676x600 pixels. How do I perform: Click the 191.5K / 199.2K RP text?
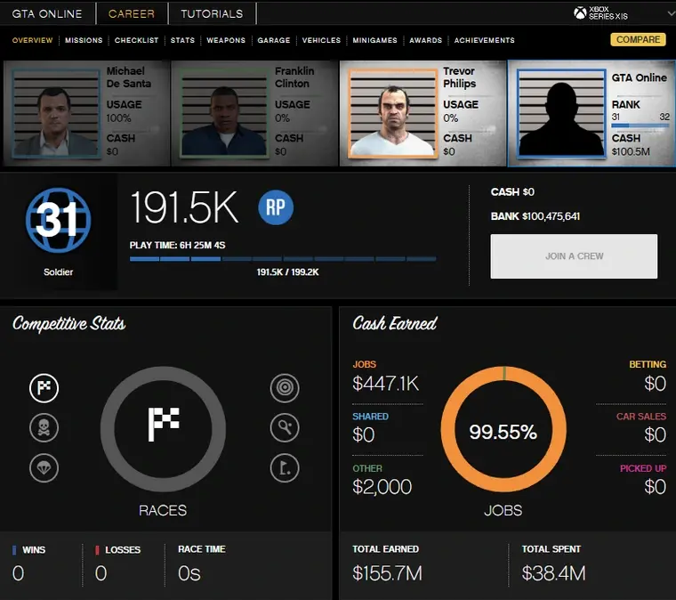[x=287, y=272]
